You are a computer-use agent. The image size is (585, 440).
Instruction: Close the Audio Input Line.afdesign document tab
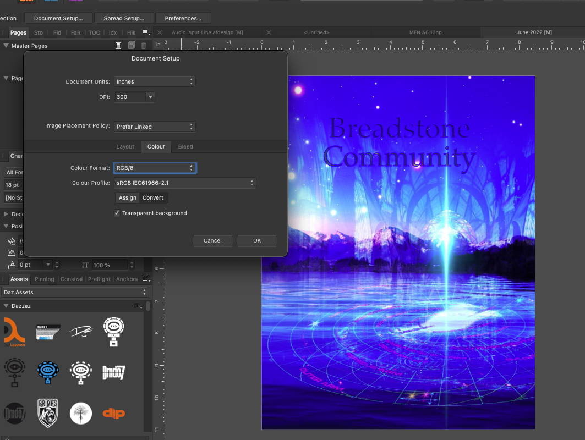(x=160, y=32)
